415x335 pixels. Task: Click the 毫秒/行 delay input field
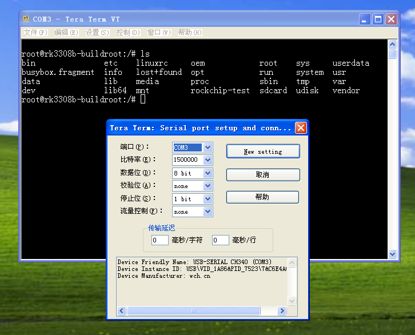(x=220, y=241)
